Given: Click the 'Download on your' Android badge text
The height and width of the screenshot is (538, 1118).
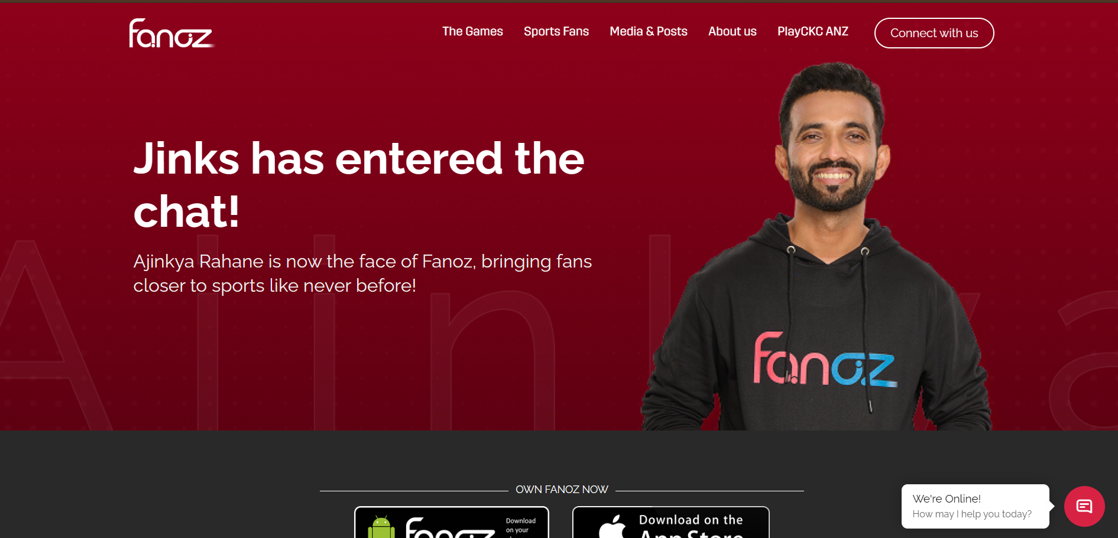Looking at the screenshot, I should [x=520, y=526].
